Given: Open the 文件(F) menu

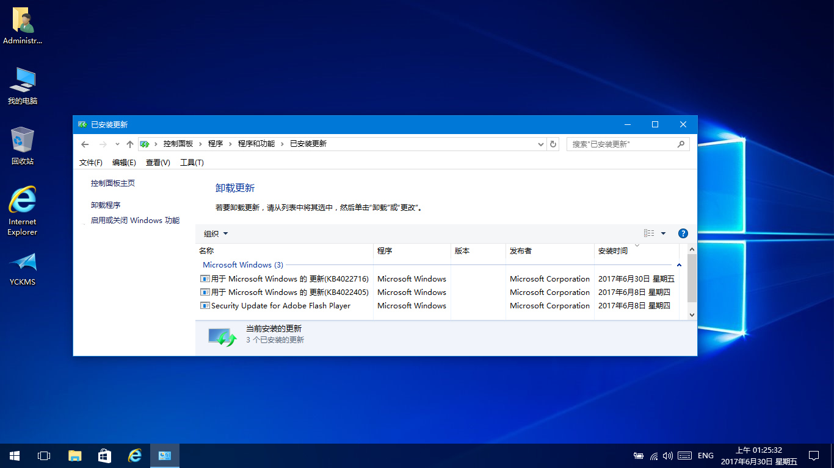Looking at the screenshot, I should click(91, 163).
